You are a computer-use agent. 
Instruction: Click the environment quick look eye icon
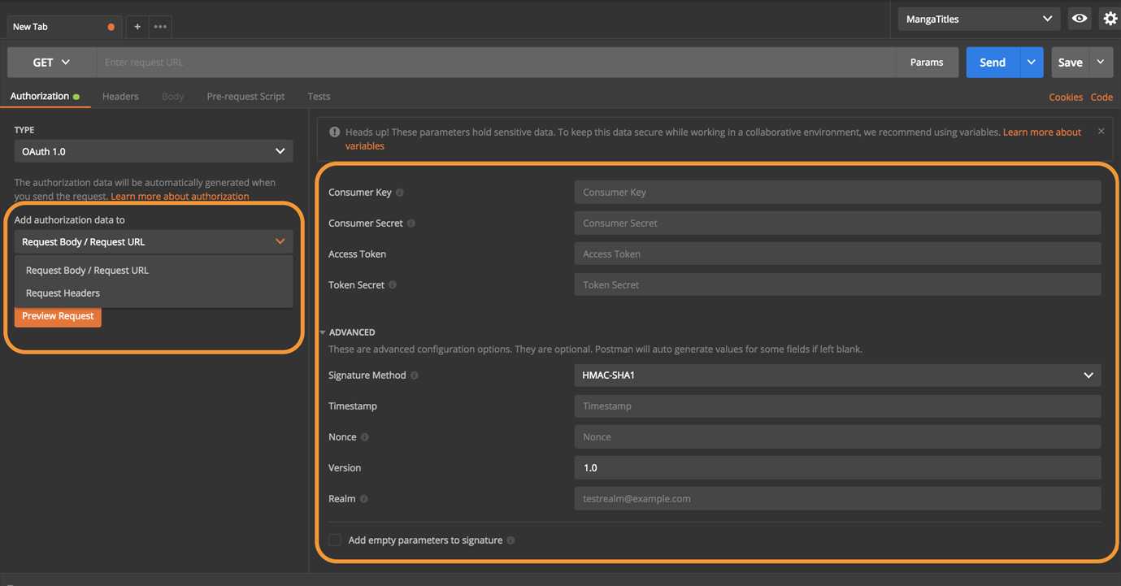click(1080, 19)
